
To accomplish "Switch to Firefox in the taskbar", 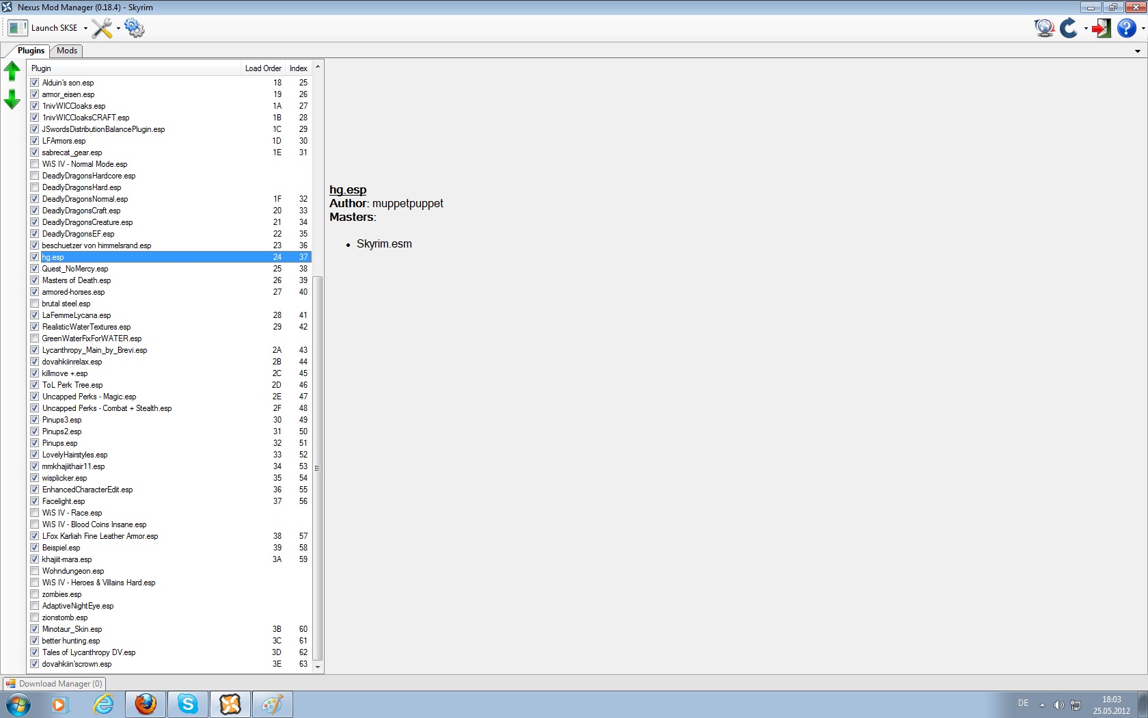I will pyautogui.click(x=146, y=704).
